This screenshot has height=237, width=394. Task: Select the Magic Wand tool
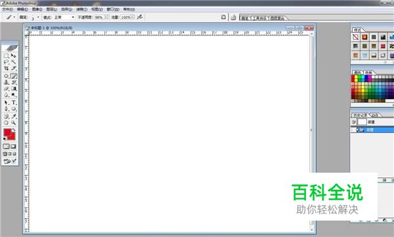[14, 62]
